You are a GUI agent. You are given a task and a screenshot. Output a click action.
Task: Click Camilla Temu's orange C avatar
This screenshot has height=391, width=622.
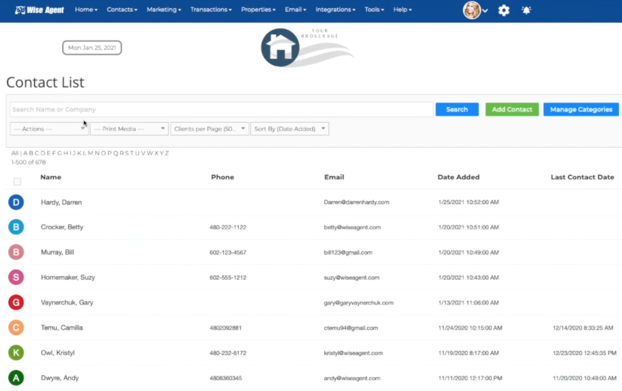click(16, 328)
